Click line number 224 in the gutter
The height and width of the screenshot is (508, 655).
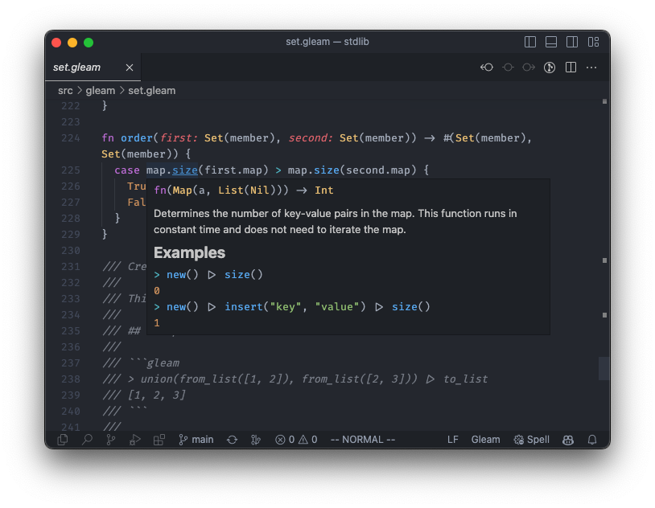[x=70, y=138]
